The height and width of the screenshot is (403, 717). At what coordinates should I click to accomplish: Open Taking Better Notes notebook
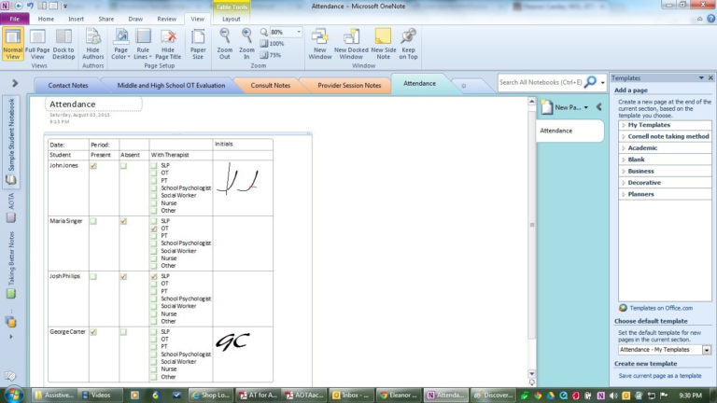[11, 265]
